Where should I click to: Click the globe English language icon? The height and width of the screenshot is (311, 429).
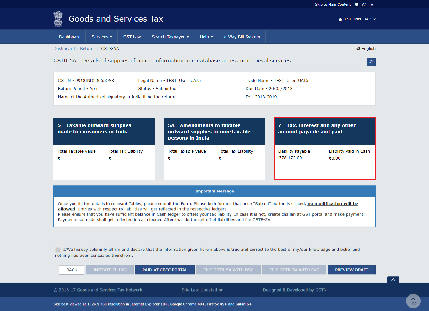click(358, 49)
